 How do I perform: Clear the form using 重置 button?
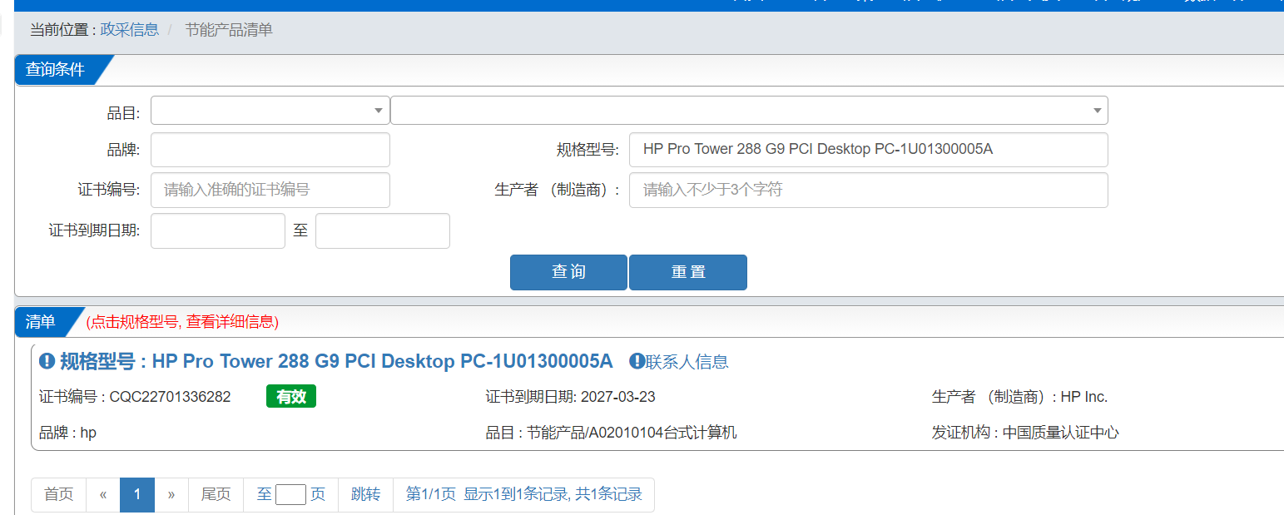(688, 272)
